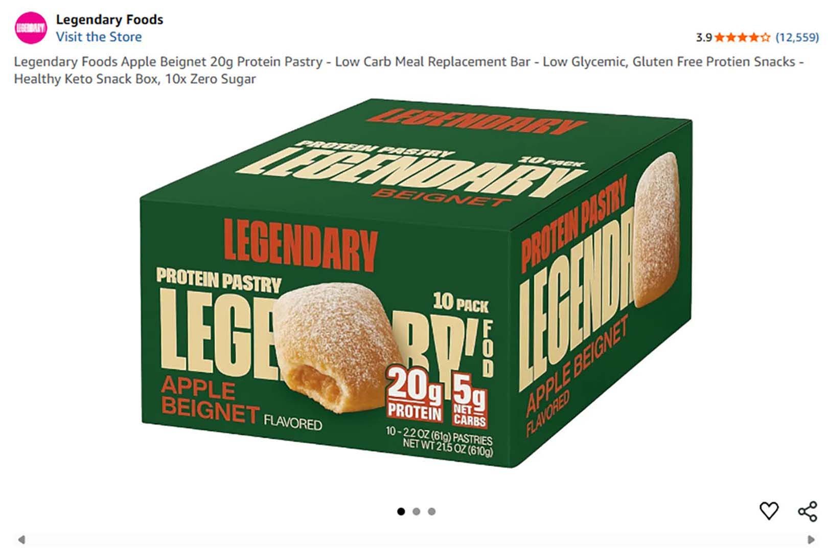Add product to wishlist with heart icon
This screenshot has height=552, width=828.
pos(769,511)
